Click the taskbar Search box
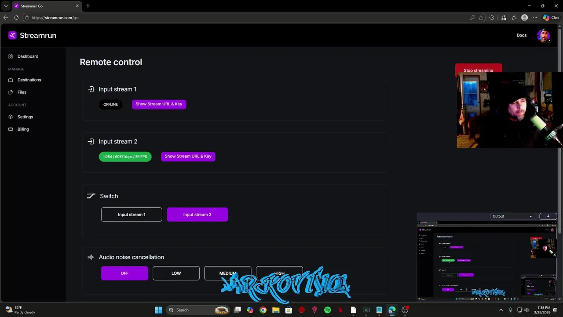 pyautogui.click(x=198, y=310)
